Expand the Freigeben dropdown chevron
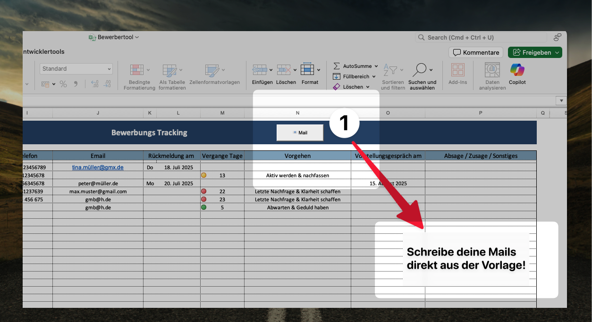 pyautogui.click(x=558, y=52)
